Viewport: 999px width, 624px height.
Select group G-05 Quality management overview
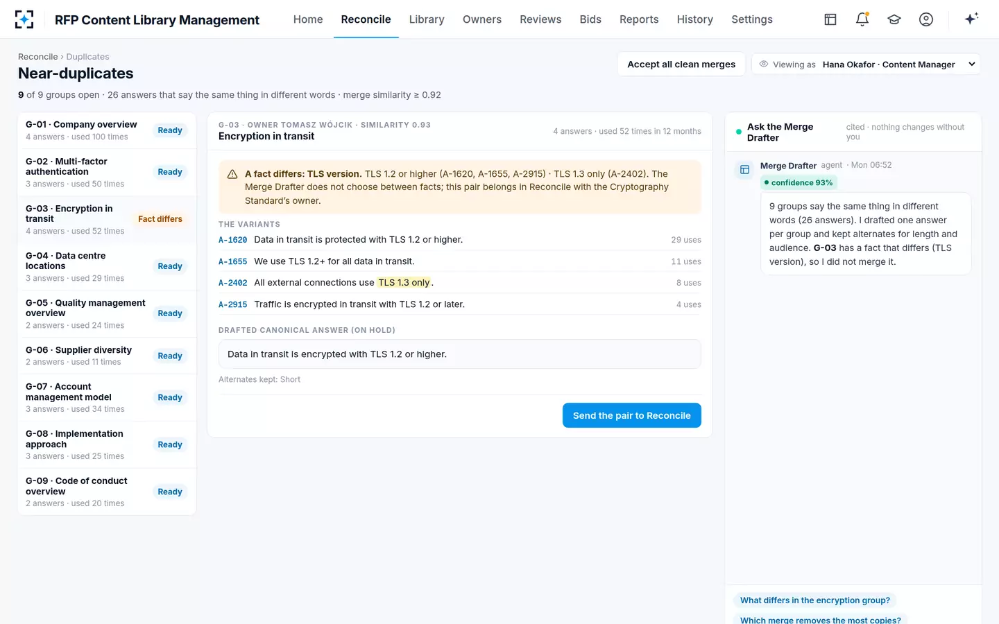tap(107, 313)
